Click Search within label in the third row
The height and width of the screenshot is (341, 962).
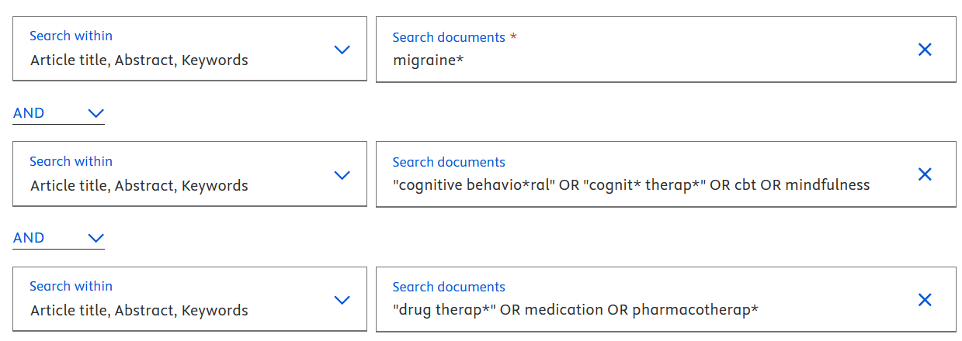pos(71,286)
